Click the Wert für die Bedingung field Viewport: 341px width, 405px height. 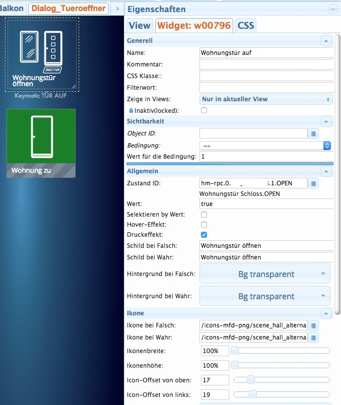[266, 157]
